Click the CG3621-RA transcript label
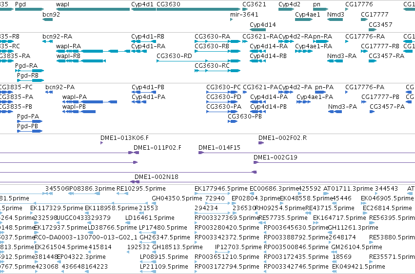This screenshot has height=274, width=415. pyautogui.click(x=260, y=37)
